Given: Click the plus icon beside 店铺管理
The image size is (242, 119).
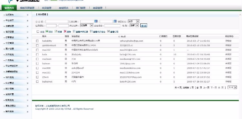Looking at the screenshot, I should click(27, 26).
